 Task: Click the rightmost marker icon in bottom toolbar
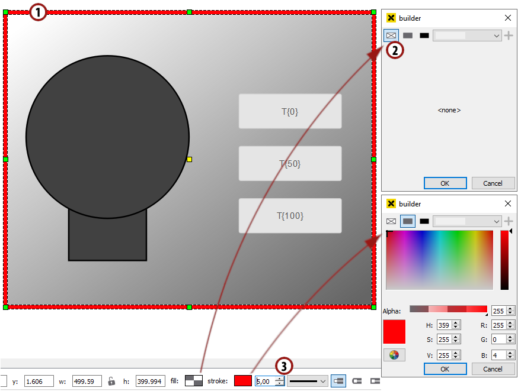[x=375, y=381]
